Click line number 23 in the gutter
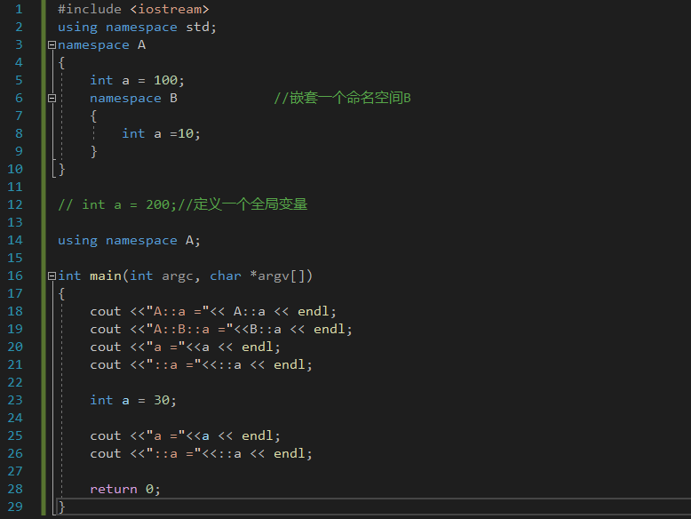Viewport: 691px width, 519px height. pyautogui.click(x=15, y=400)
